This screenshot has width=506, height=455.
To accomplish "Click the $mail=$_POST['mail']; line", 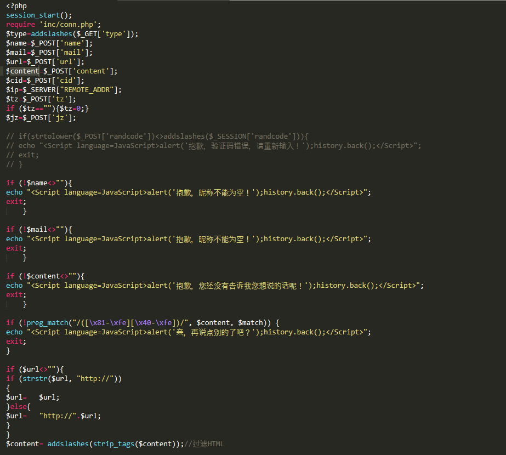I will 49,53.
